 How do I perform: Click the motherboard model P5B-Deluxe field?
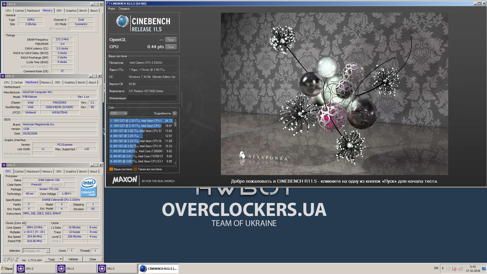[x=46, y=97]
